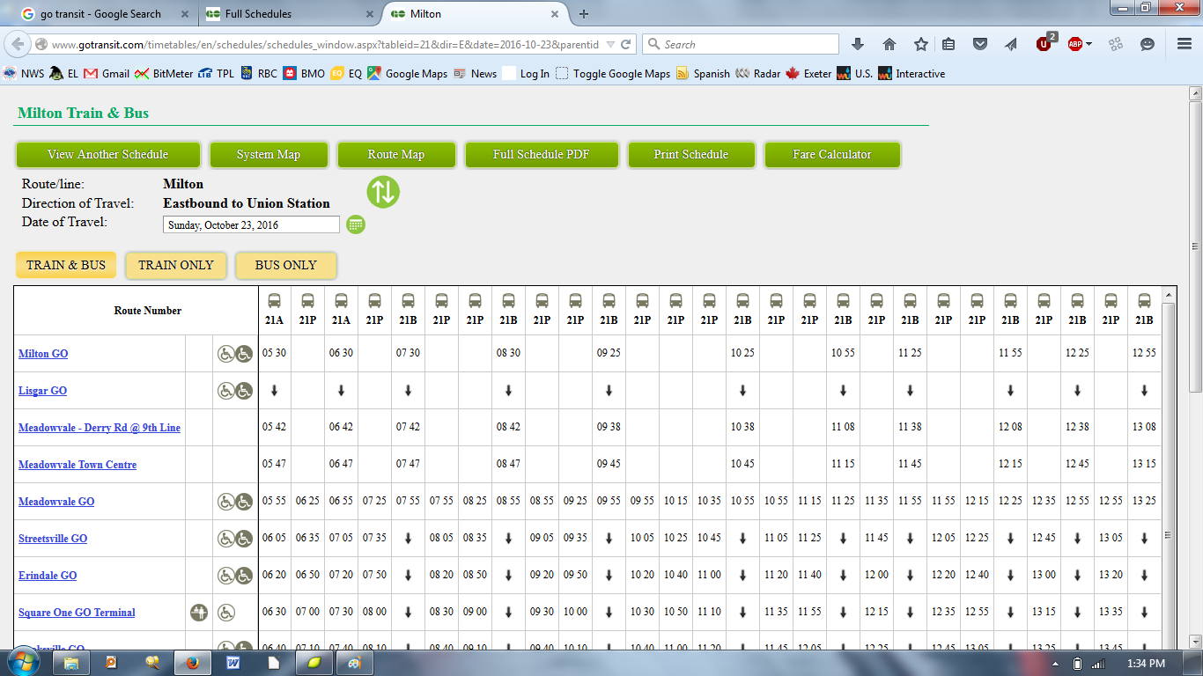Click the Firefox downloads arrow icon
The width and height of the screenshot is (1203, 676).
pos(858,44)
